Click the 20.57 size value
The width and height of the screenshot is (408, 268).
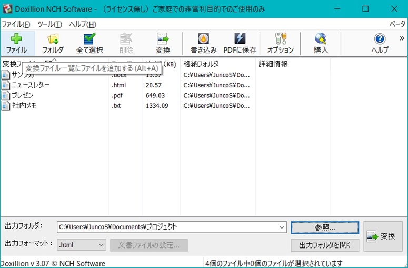tap(154, 85)
